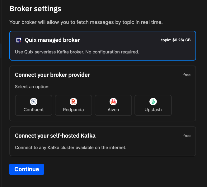Click the Aiven crab logo icon
This screenshot has width=207, height=187.
point(113,102)
